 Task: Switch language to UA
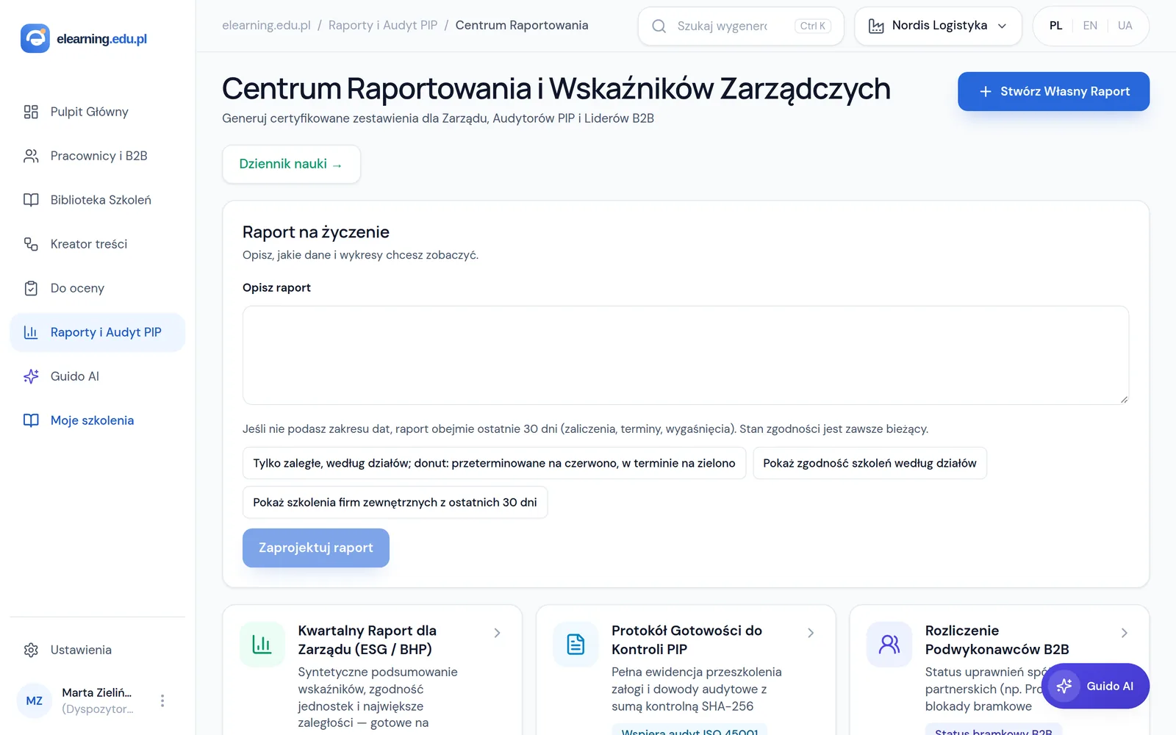(x=1125, y=26)
